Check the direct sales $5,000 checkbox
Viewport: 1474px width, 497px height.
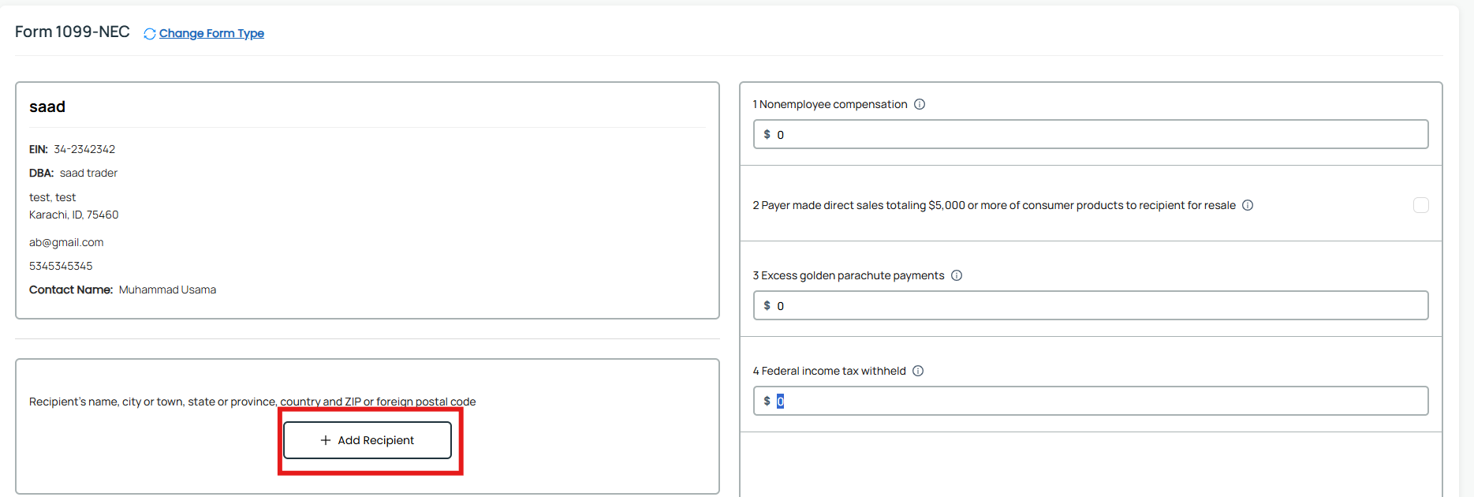pyautogui.click(x=1421, y=205)
